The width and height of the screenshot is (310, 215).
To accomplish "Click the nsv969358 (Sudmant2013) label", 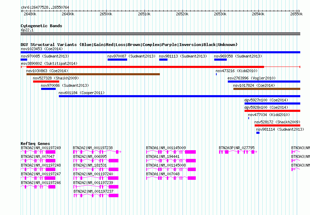I will coord(238,56).
